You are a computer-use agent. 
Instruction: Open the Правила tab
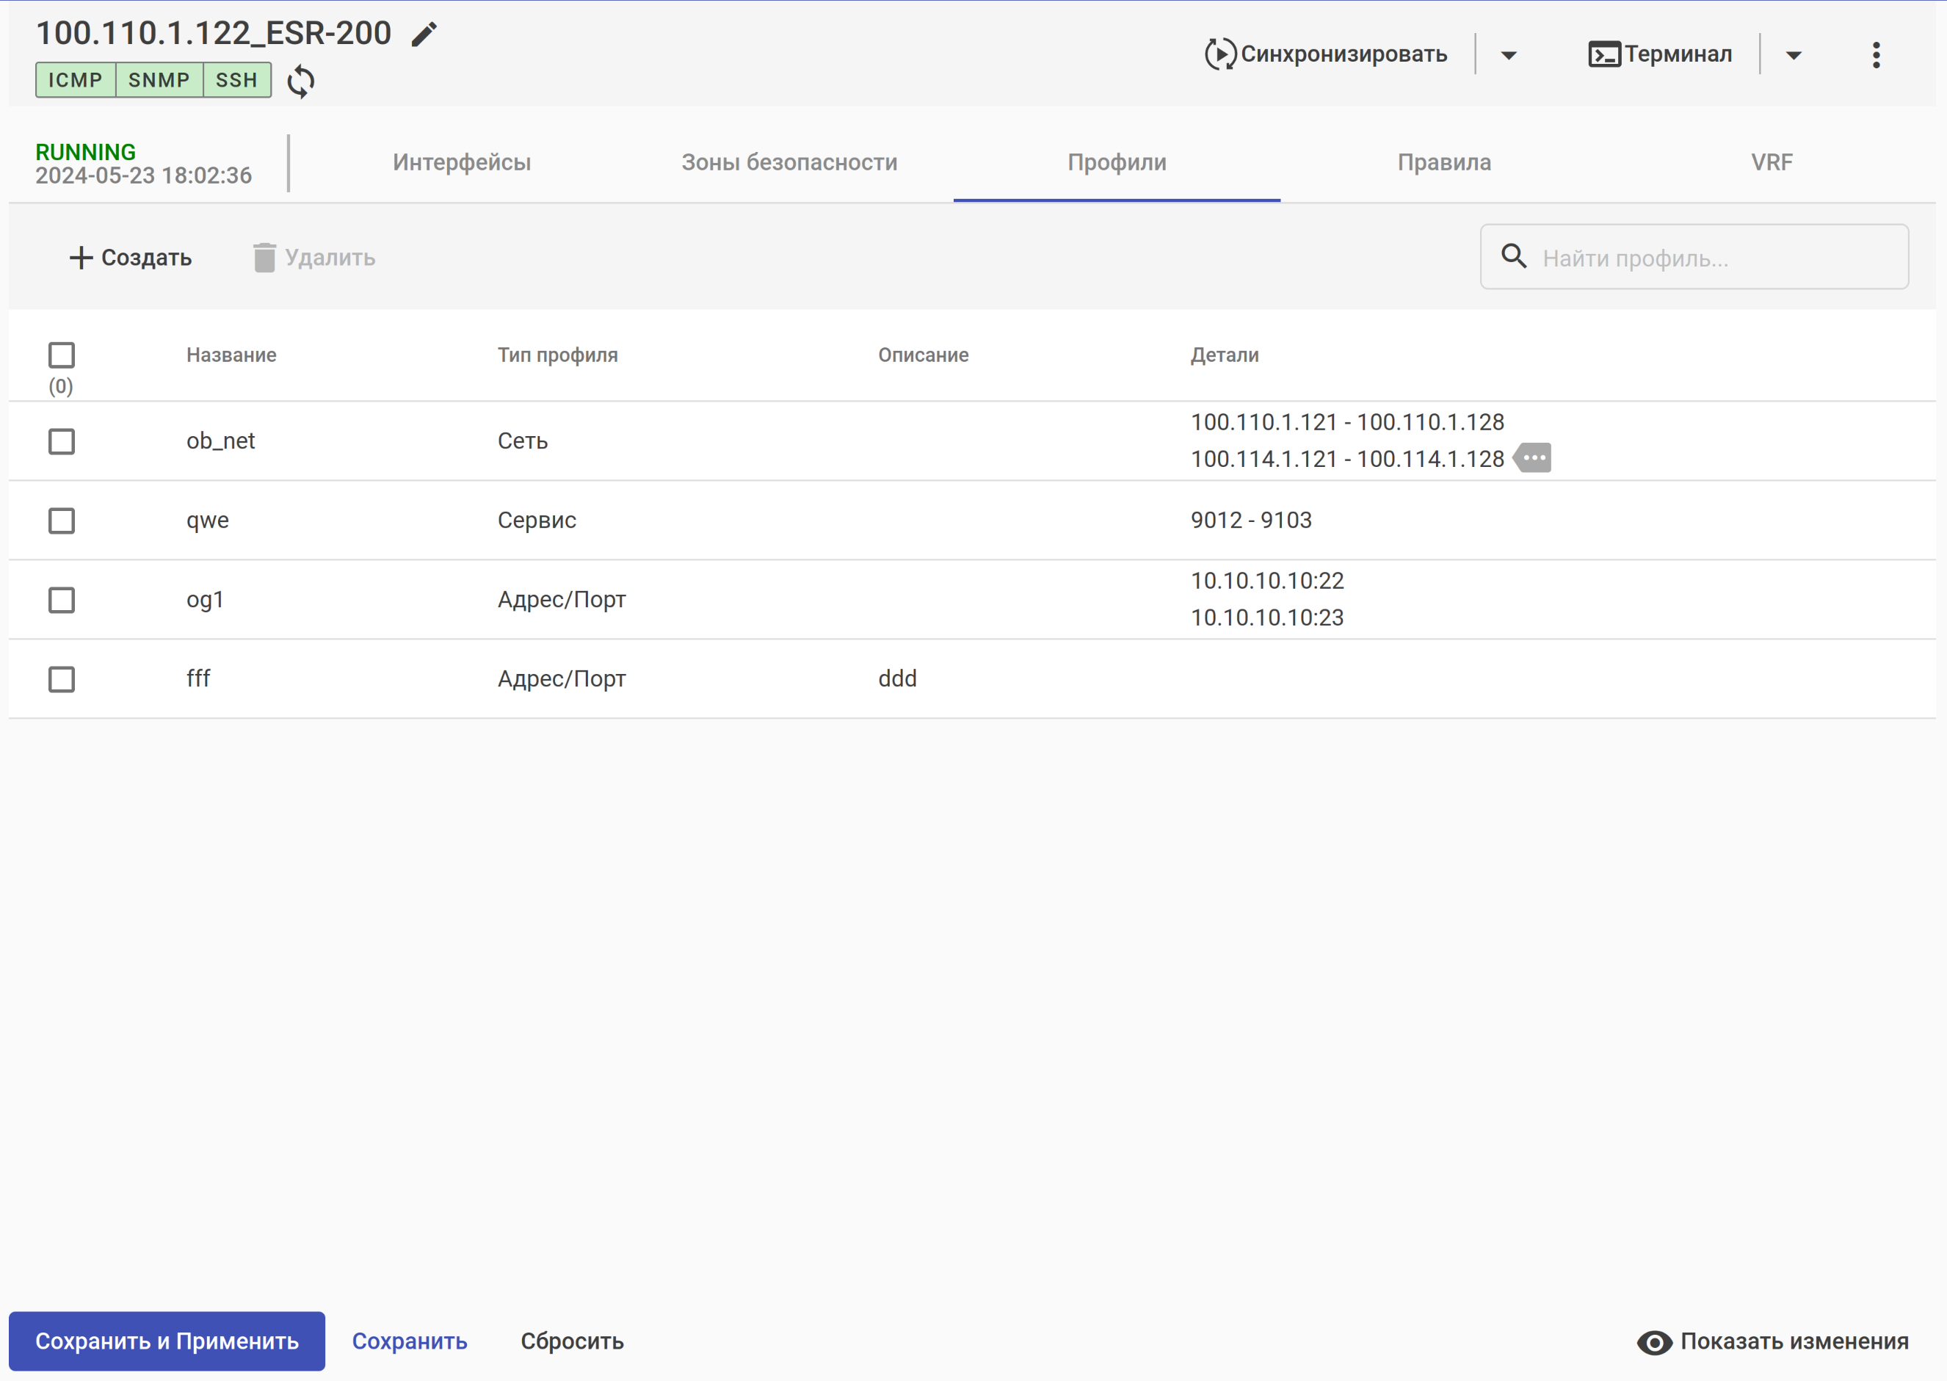(x=1443, y=162)
